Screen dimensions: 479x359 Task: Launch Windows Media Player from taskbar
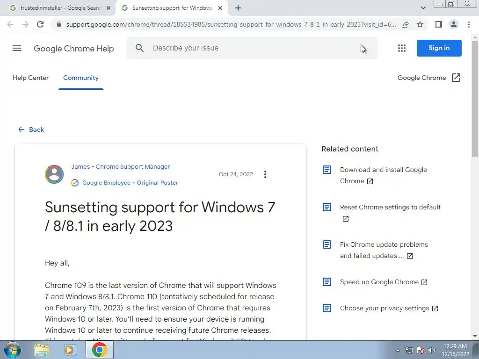click(70, 350)
